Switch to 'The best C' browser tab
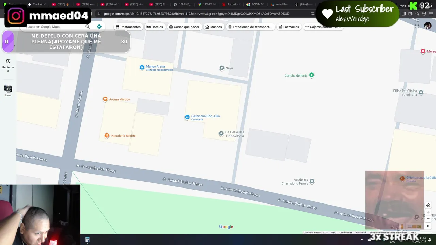 (37, 4)
